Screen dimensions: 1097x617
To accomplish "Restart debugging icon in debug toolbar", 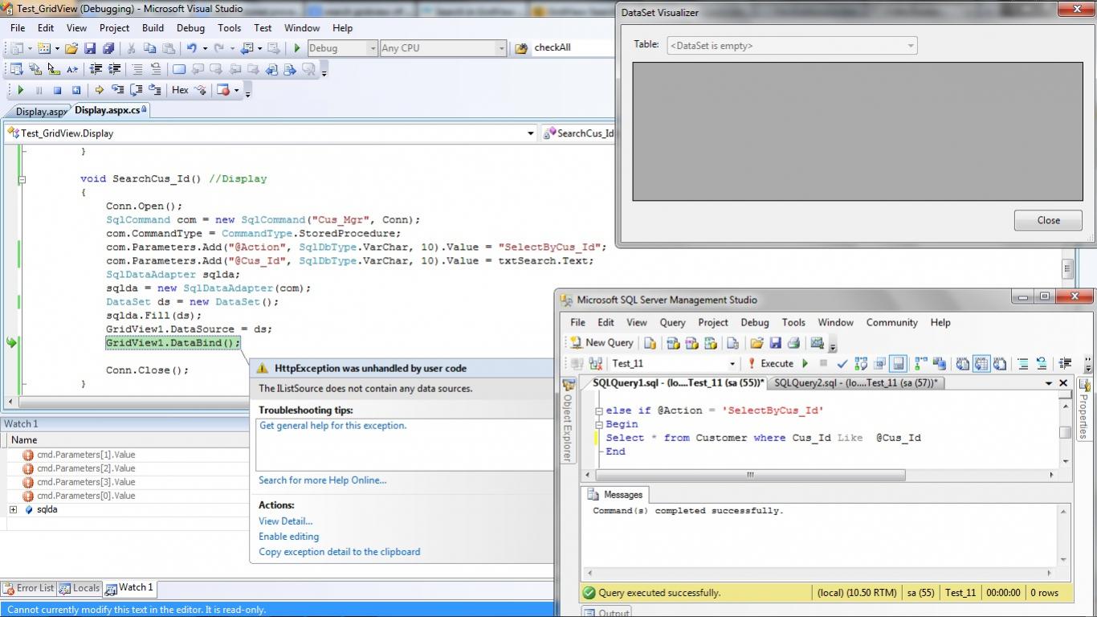I will pos(76,90).
